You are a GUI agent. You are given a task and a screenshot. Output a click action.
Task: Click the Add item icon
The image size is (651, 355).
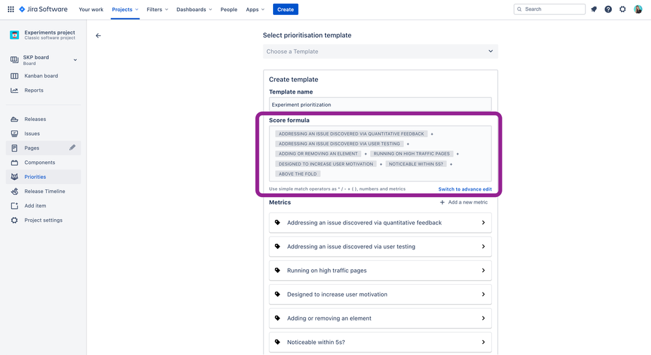tap(14, 206)
